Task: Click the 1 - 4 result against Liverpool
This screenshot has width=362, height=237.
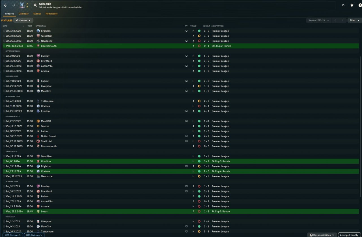Action: pyautogui.click(x=206, y=222)
